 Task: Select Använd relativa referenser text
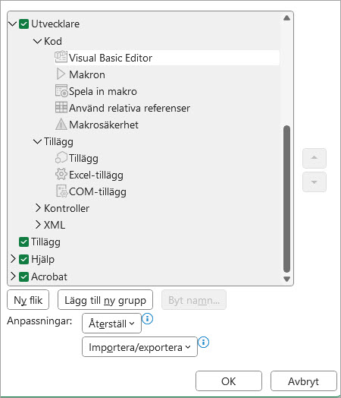coord(130,108)
